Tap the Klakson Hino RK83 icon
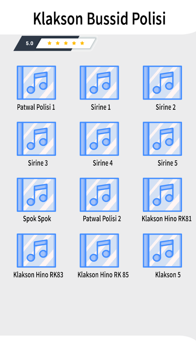Screen dimensions: 196x349 point(36,250)
